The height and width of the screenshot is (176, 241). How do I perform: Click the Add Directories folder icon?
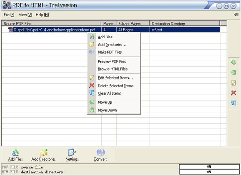[x=44, y=152]
